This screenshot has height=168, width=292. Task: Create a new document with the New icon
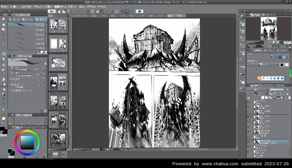point(59,11)
